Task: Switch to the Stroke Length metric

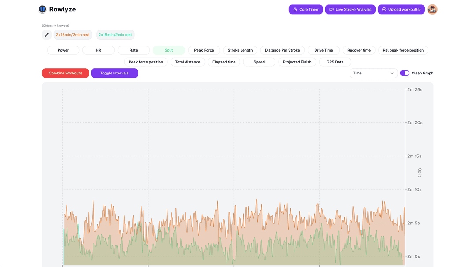Action: point(240,50)
